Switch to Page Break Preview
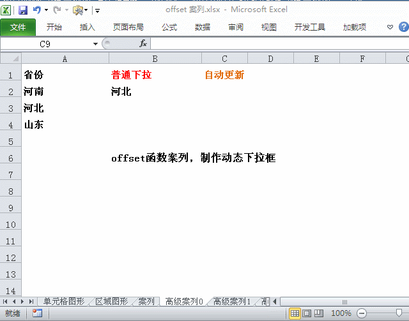 [319, 313]
